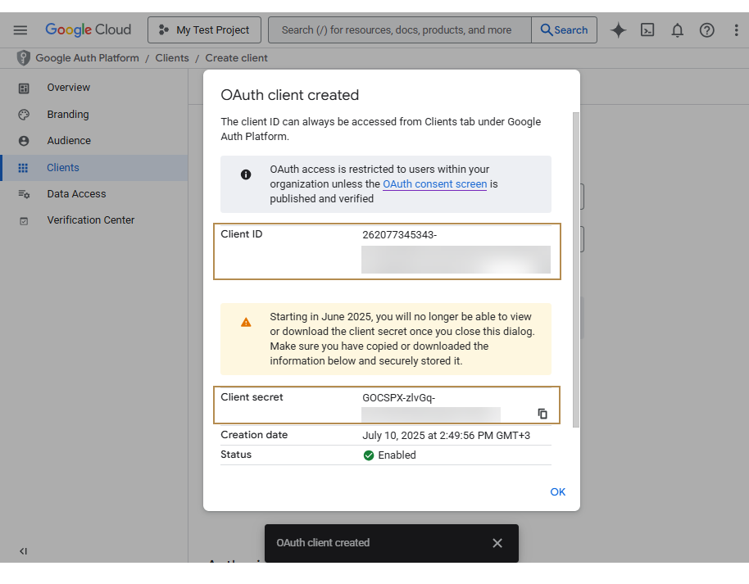Click the client ID value 262077345343-
The height and width of the screenshot is (584, 749).
[399, 235]
